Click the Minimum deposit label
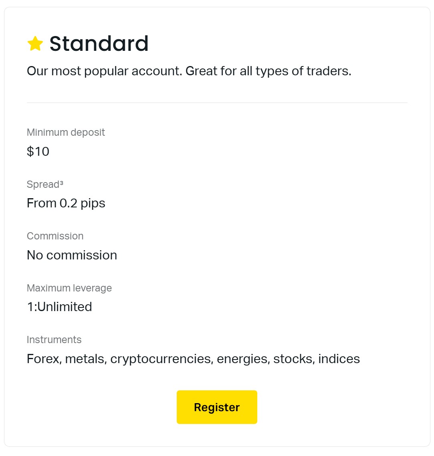 [66, 133]
